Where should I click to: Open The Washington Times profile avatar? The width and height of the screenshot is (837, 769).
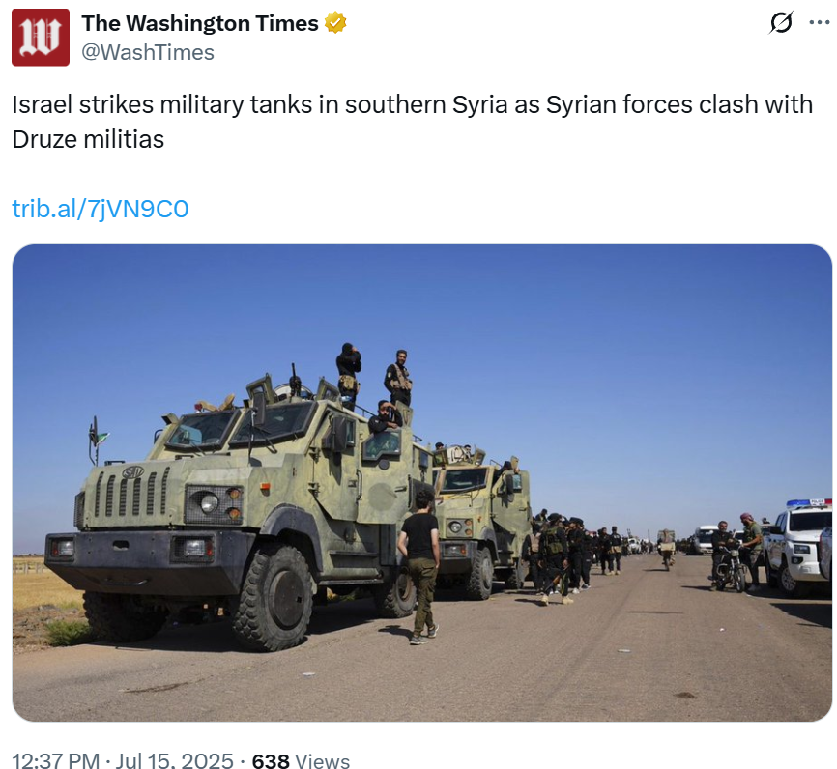[41, 38]
